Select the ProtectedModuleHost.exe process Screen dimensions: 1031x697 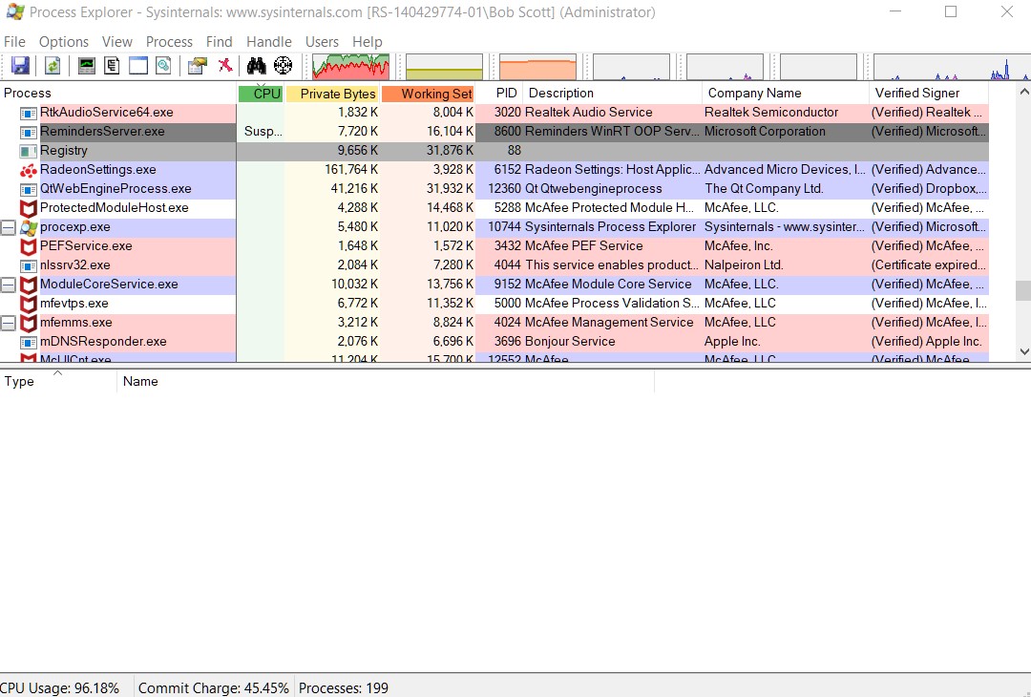coord(494,208)
